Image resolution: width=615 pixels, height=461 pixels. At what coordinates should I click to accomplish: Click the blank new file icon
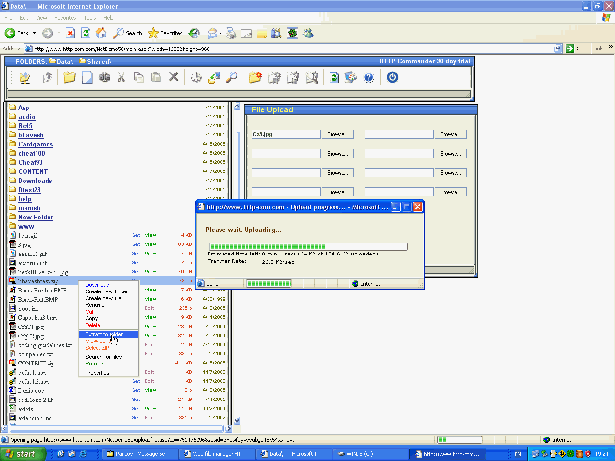[x=87, y=77]
